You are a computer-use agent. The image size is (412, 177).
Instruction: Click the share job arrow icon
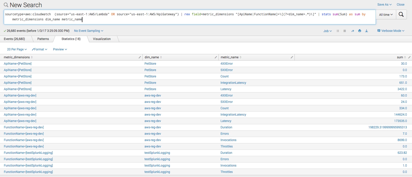pos(352,31)
